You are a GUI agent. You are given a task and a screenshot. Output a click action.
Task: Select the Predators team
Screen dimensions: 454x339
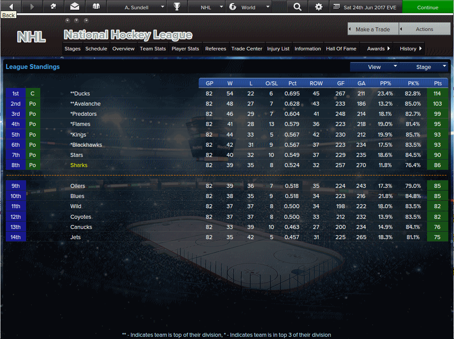pyautogui.click(x=83, y=114)
